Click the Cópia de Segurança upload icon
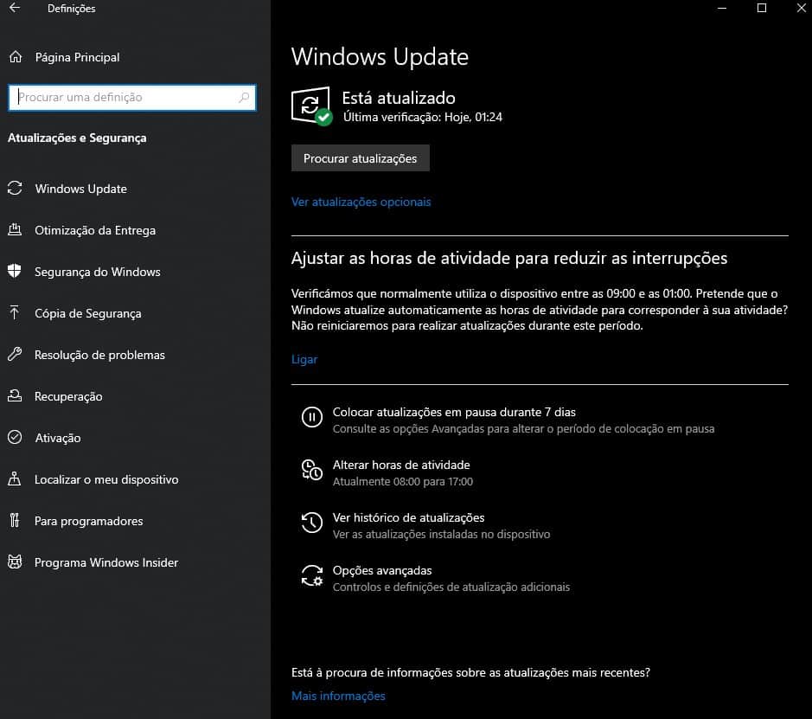The width and height of the screenshot is (812, 719). (15, 313)
